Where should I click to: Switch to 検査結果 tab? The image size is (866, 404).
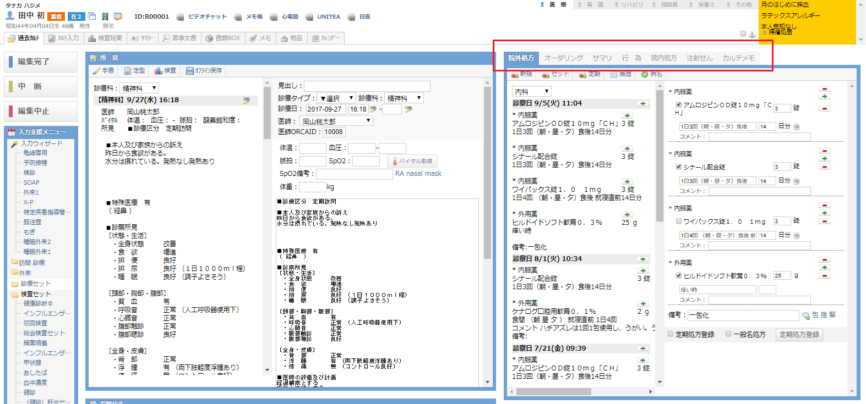click(x=105, y=38)
